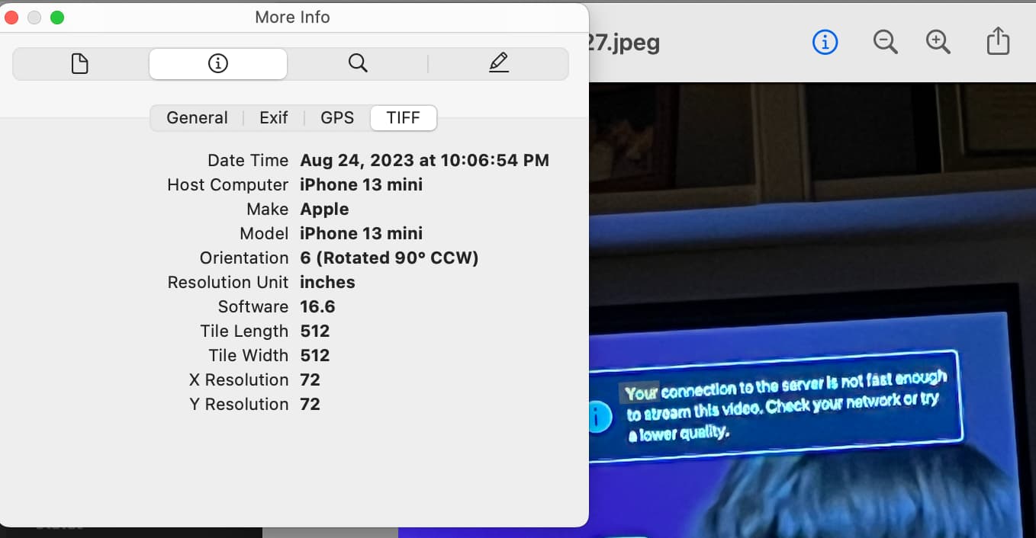Screen dimensions: 1036x538
Task: Switch to the Exif tab
Action: point(273,117)
